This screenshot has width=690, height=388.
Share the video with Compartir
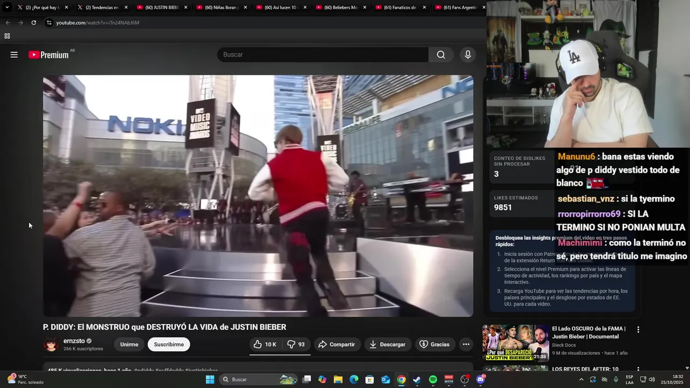[x=336, y=344]
